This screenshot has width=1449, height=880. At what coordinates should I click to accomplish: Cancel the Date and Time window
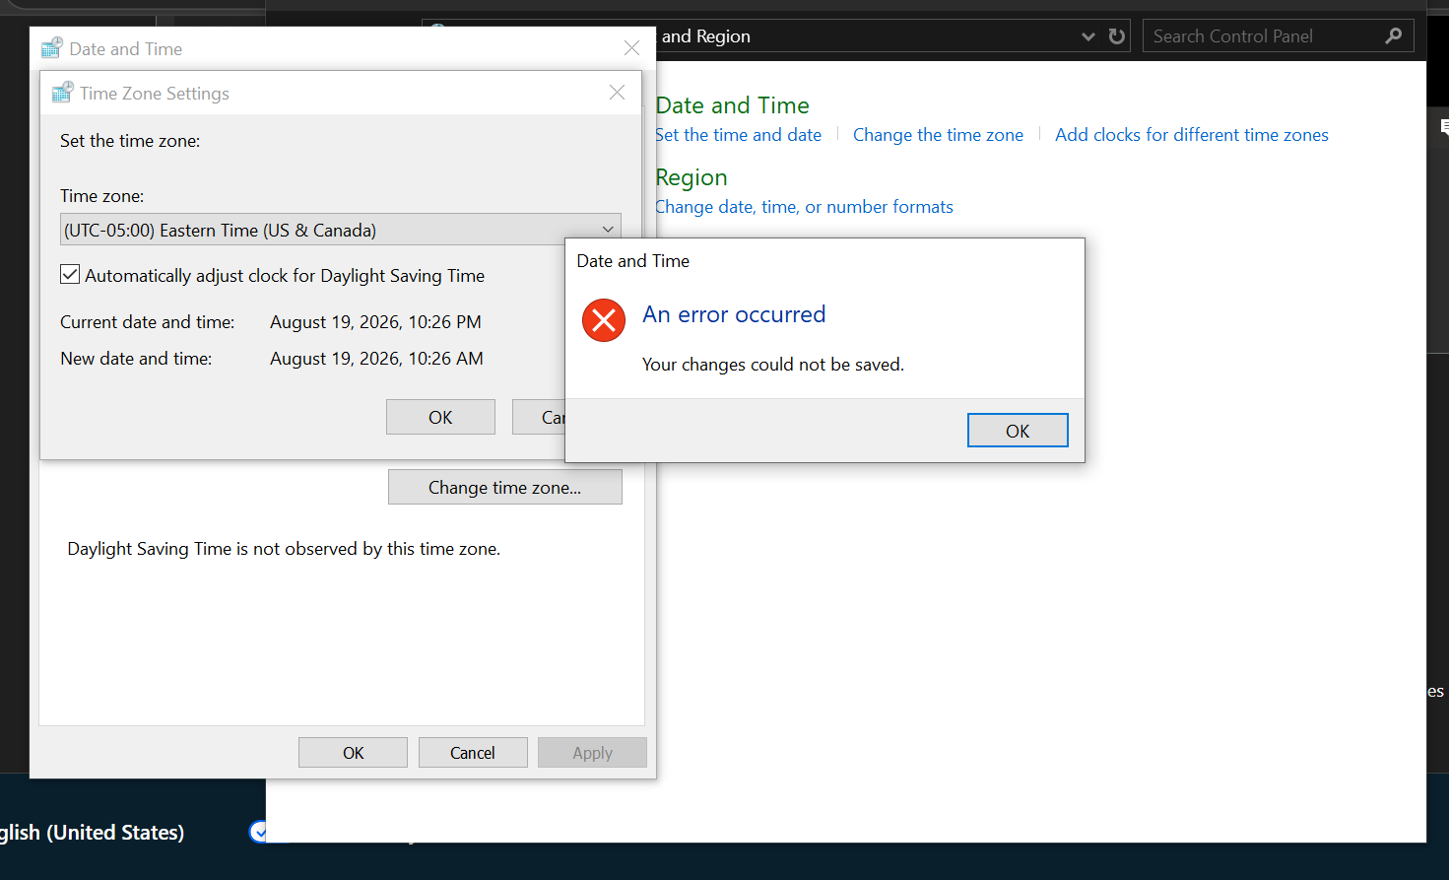473,753
